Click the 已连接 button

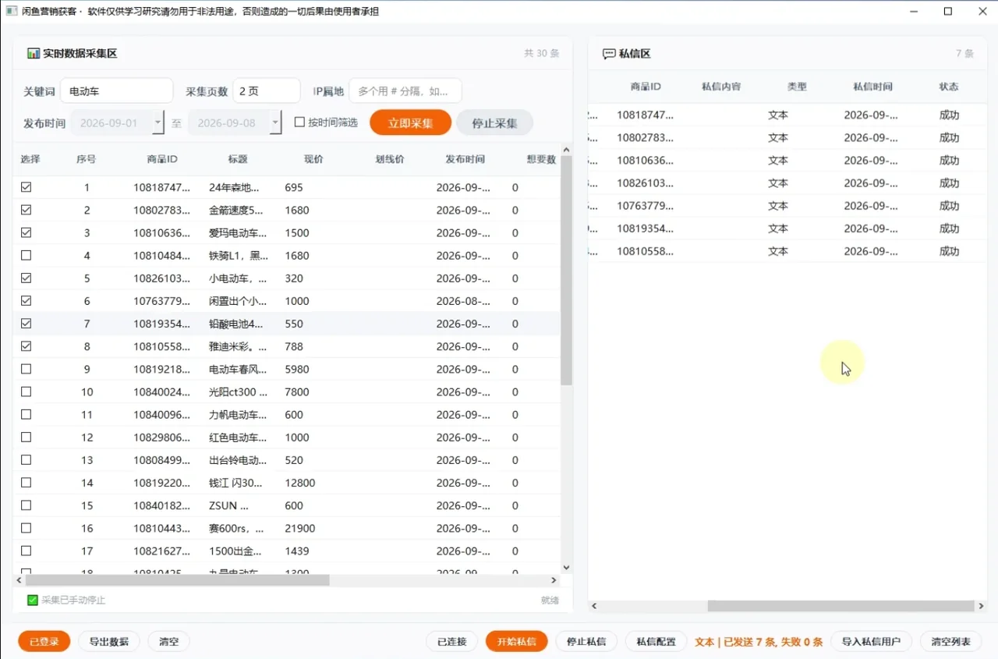[451, 641]
